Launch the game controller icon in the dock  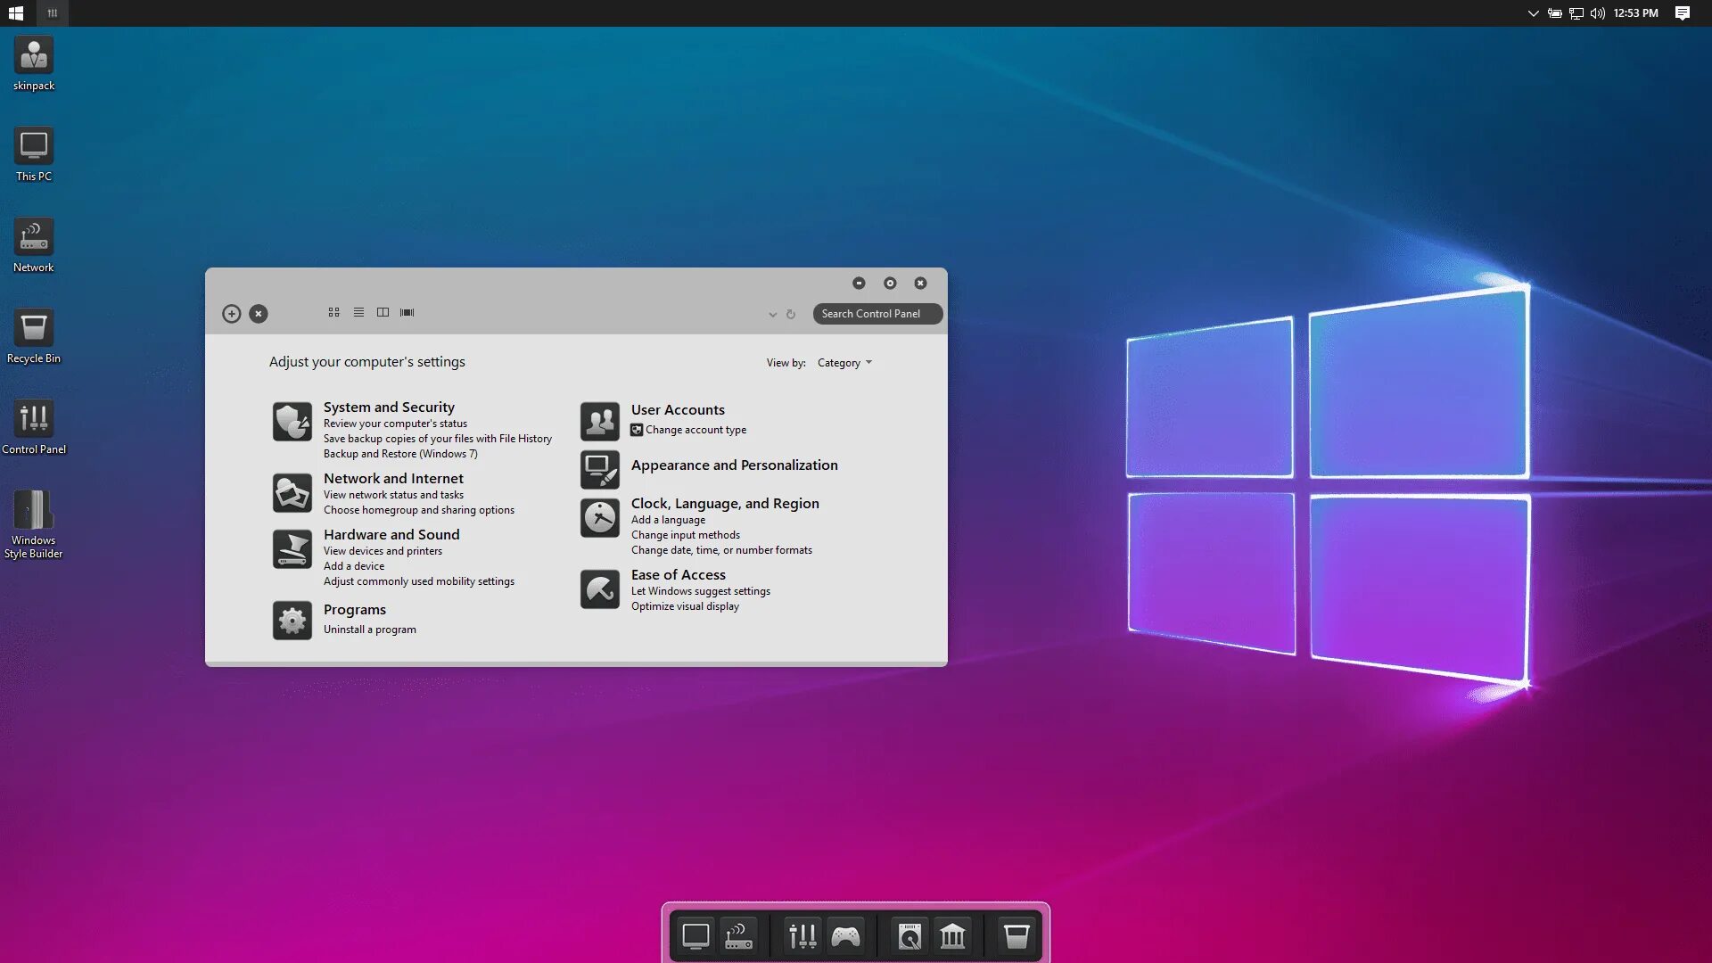(x=845, y=936)
